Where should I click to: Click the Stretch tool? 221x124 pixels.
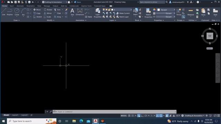click(x=38, y=17)
